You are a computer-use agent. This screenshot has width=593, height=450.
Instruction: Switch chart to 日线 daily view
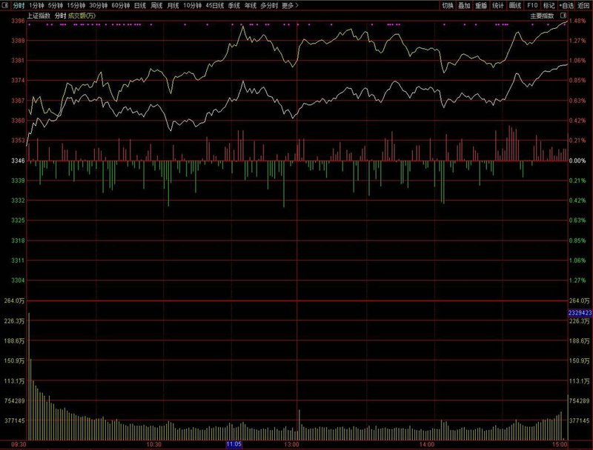[140, 5]
